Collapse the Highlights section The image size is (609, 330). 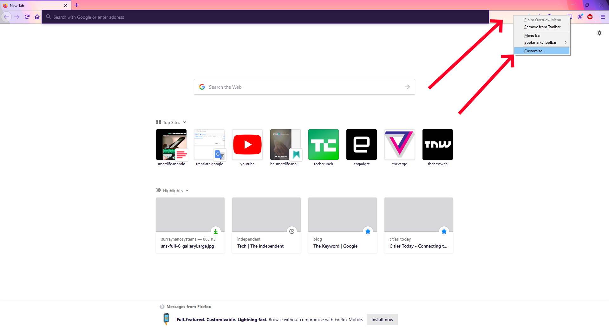tap(187, 190)
